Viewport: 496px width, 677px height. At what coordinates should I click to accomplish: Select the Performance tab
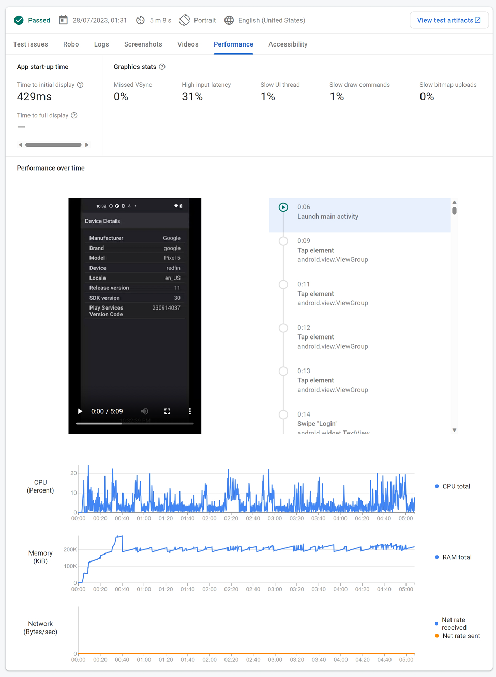(x=233, y=44)
